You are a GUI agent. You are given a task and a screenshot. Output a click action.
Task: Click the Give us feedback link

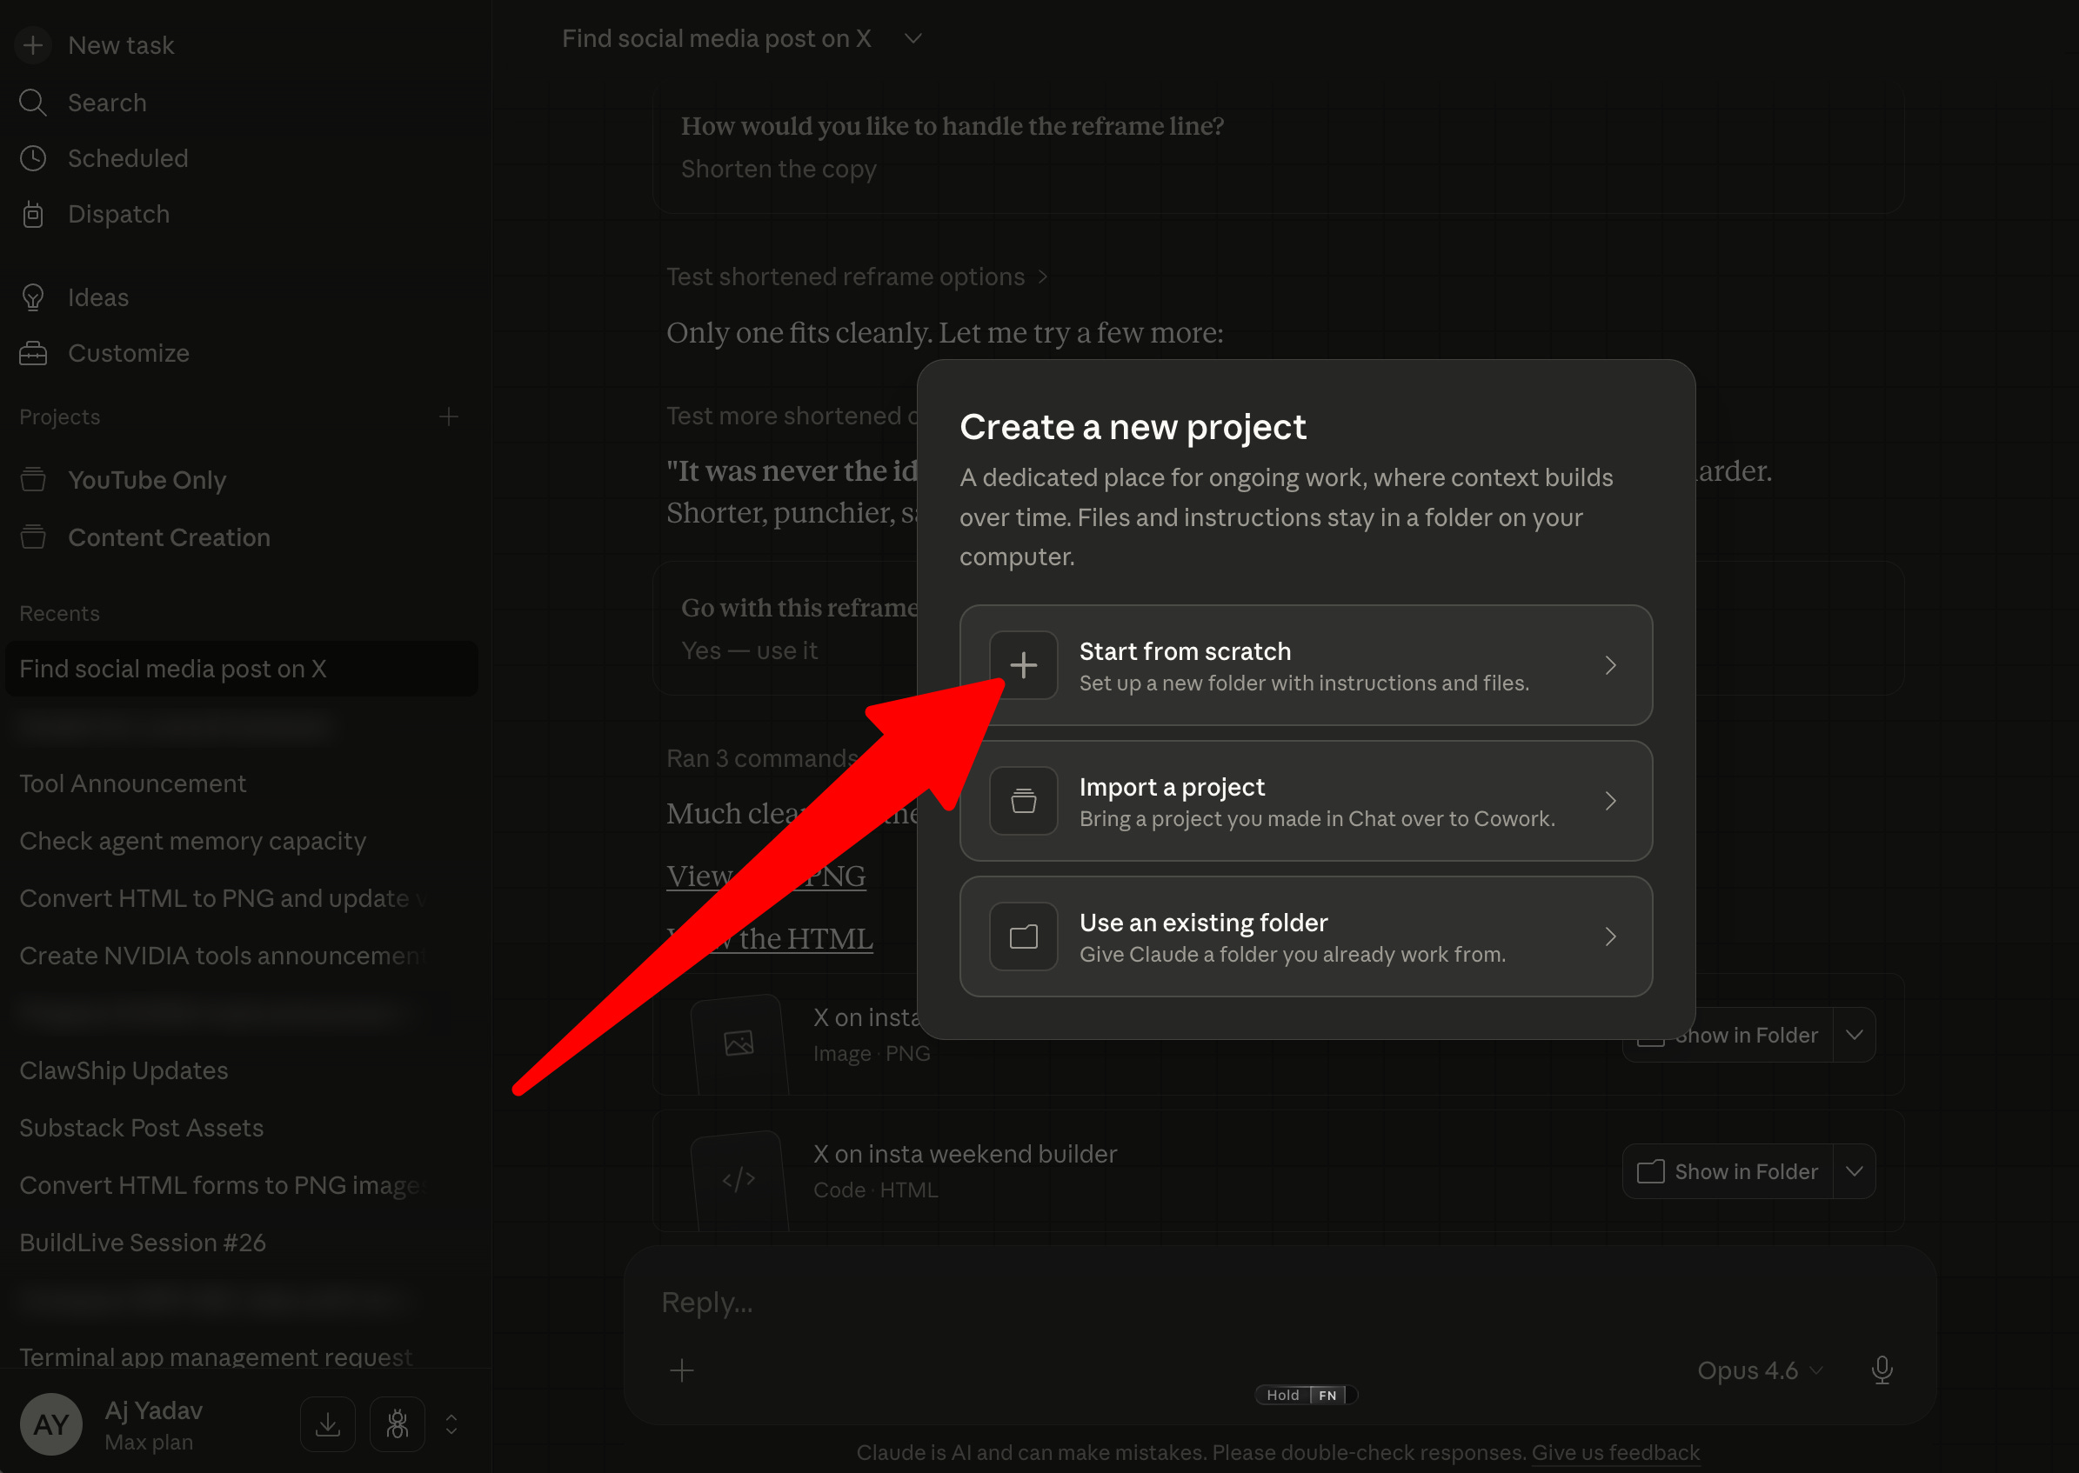[1615, 1452]
